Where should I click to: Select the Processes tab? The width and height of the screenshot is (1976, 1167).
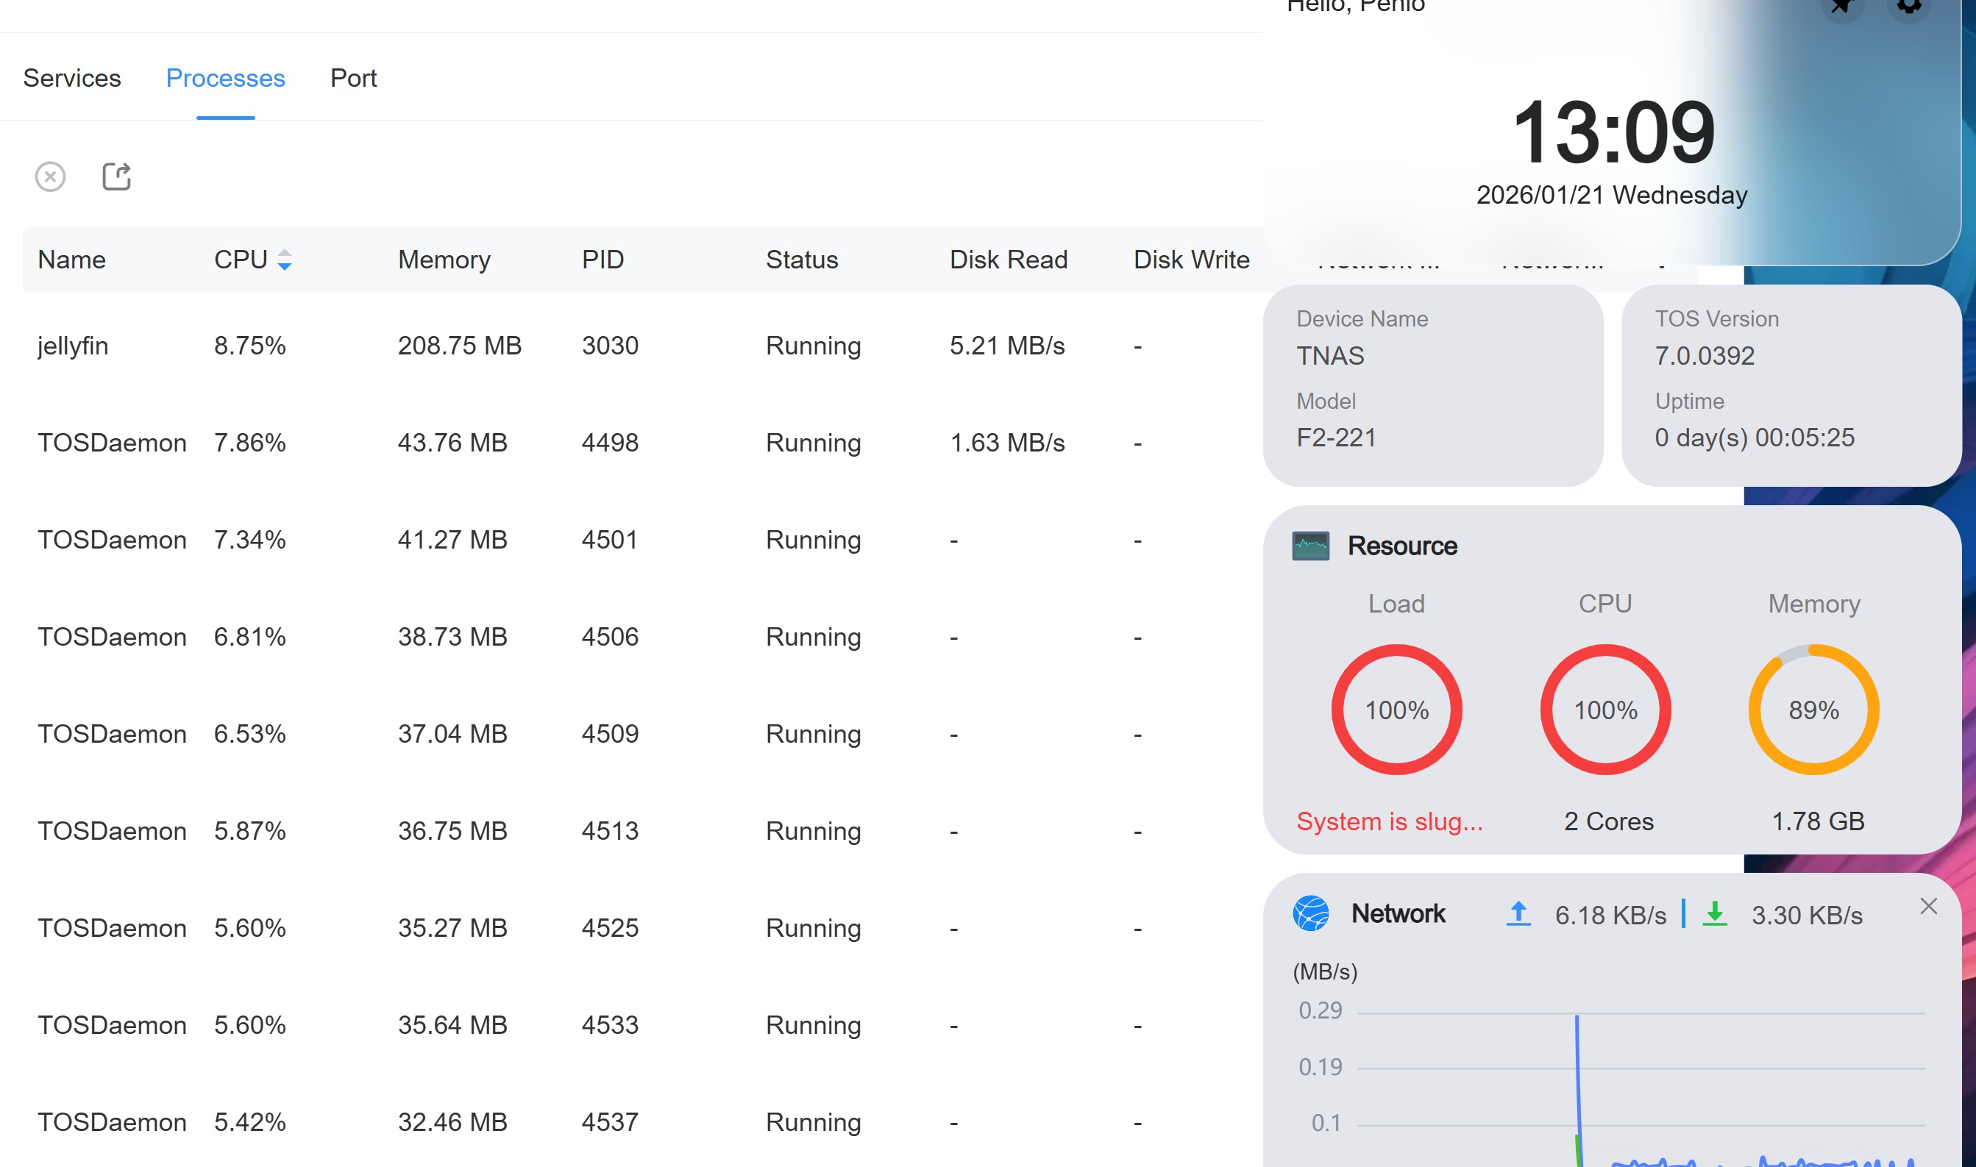(x=225, y=78)
